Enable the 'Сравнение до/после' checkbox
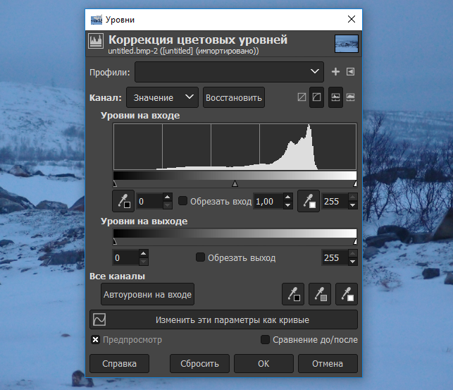The height and width of the screenshot is (390, 453). point(266,340)
